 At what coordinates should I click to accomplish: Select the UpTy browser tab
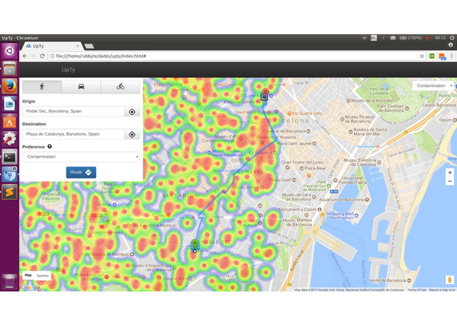(x=51, y=46)
